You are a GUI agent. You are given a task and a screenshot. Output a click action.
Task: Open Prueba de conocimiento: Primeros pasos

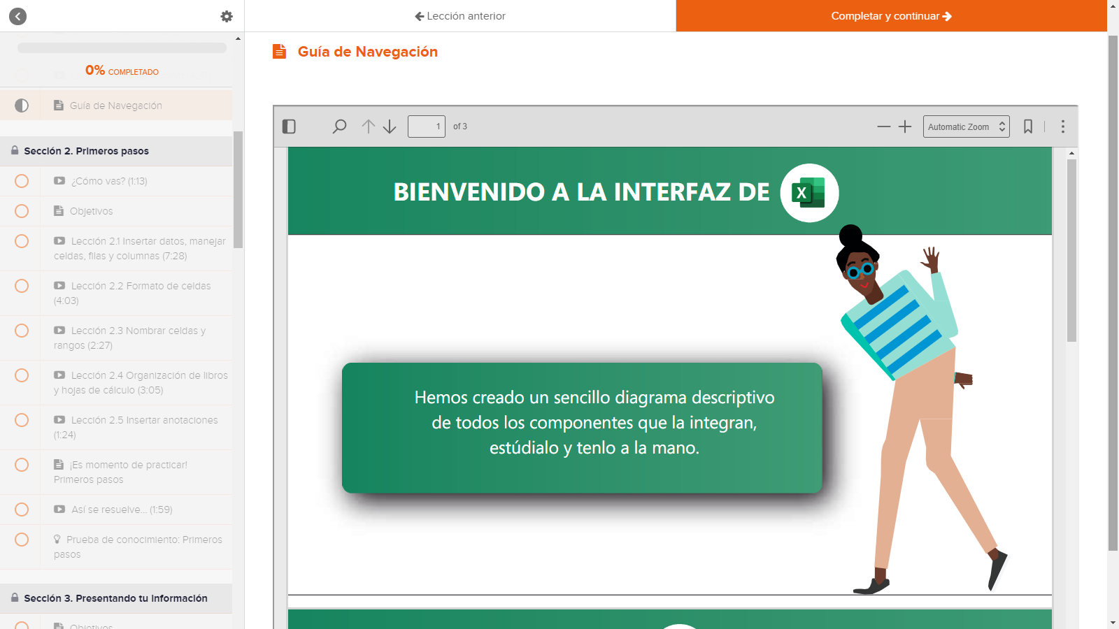pos(116,547)
